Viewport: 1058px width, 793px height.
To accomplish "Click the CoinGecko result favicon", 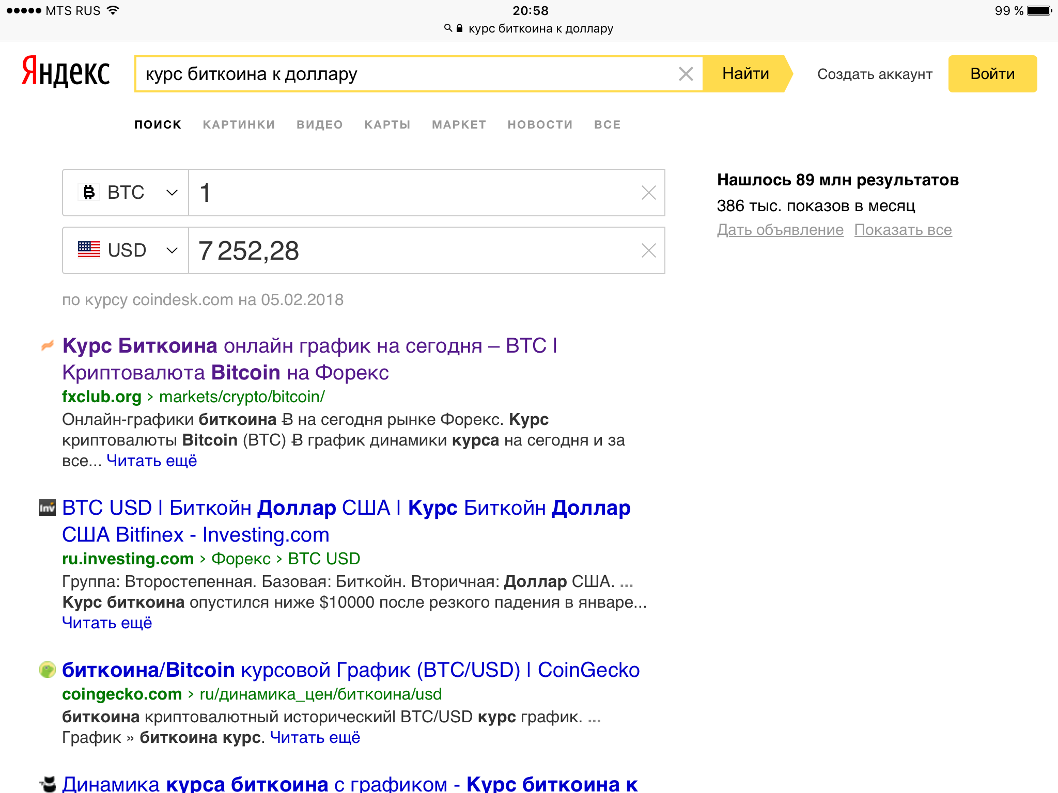I will [47, 670].
